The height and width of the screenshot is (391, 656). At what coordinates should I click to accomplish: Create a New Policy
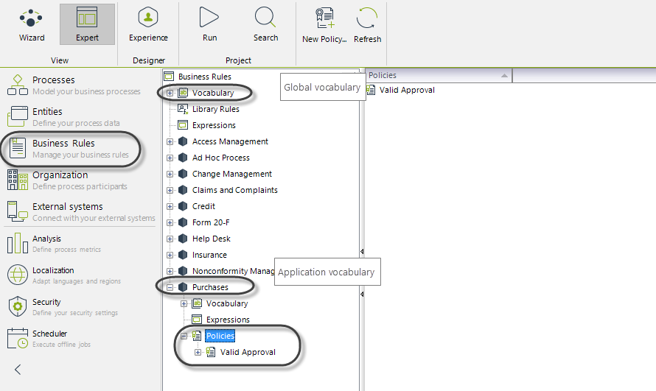tap(324, 25)
